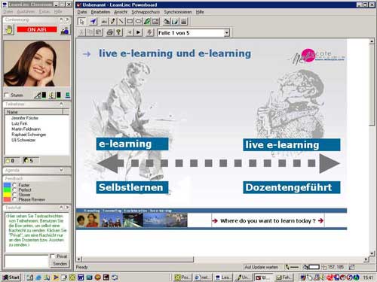Click the print whiteboard icon
The width and height of the screenshot is (377, 282).
coord(109,32)
